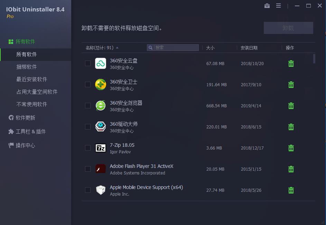Click the trash icon for Apple Mobile Device Support

click(291, 190)
